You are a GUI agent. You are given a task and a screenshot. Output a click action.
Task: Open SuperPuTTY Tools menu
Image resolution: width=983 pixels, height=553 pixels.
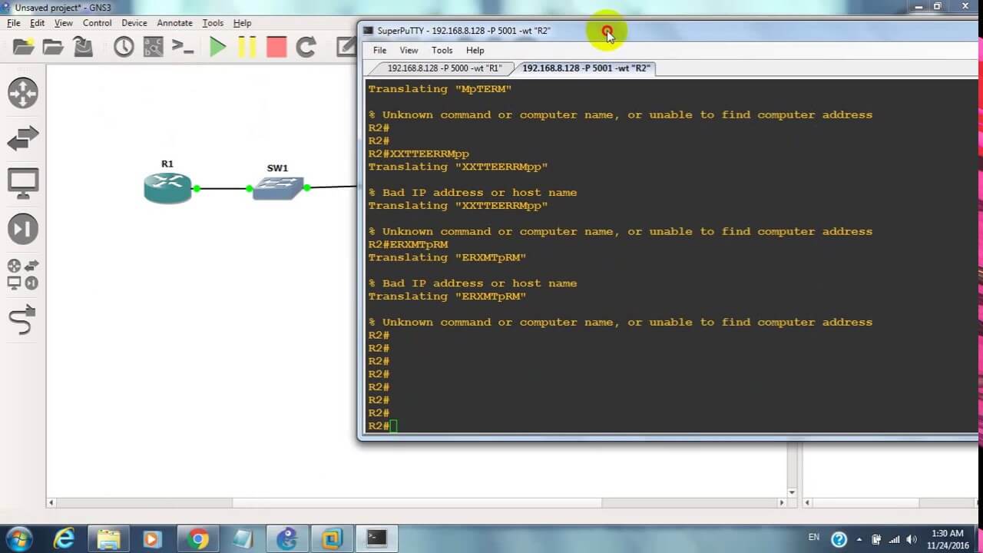click(x=442, y=50)
